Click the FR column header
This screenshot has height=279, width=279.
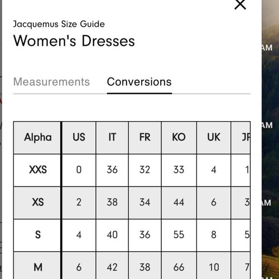145,138
